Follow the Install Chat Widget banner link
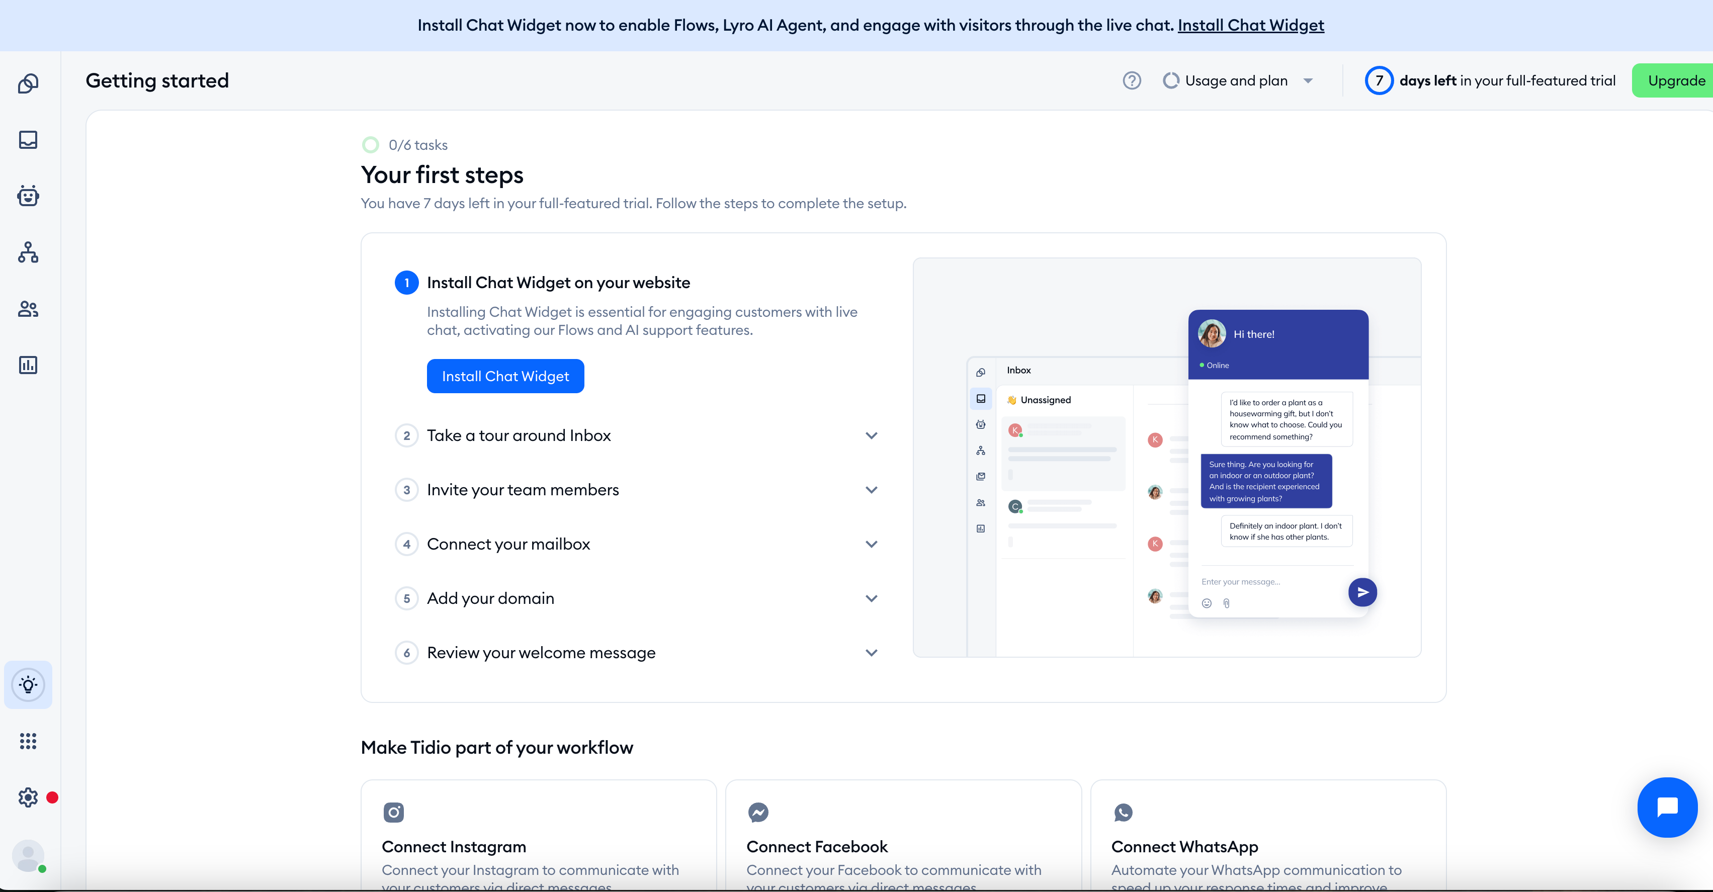This screenshot has width=1713, height=892. click(x=1251, y=25)
